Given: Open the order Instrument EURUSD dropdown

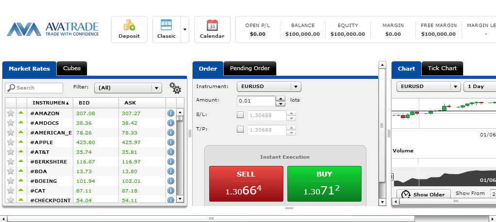Looking at the screenshot, I should pos(269,87).
